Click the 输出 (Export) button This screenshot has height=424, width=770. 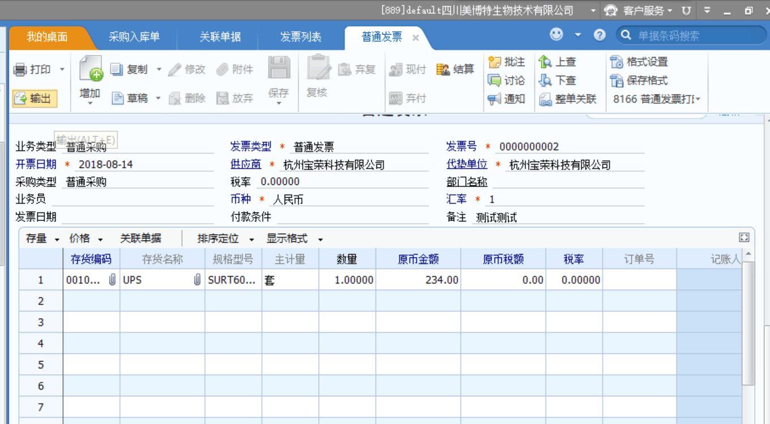tap(33, 98)
